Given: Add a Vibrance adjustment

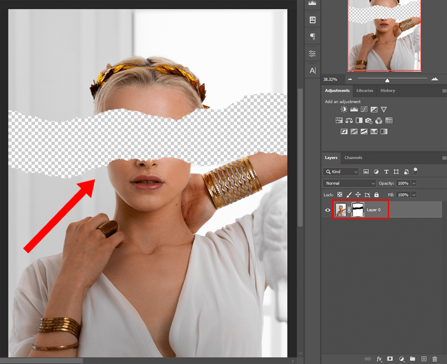Looking at the screenshot, I should tap(384, 109).
